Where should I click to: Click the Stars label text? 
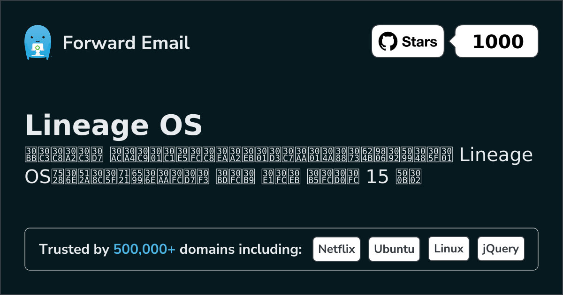[419, 41]
